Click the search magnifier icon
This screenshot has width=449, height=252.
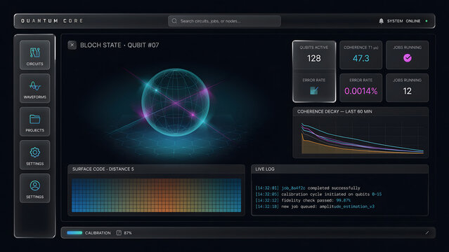point(174,21)
